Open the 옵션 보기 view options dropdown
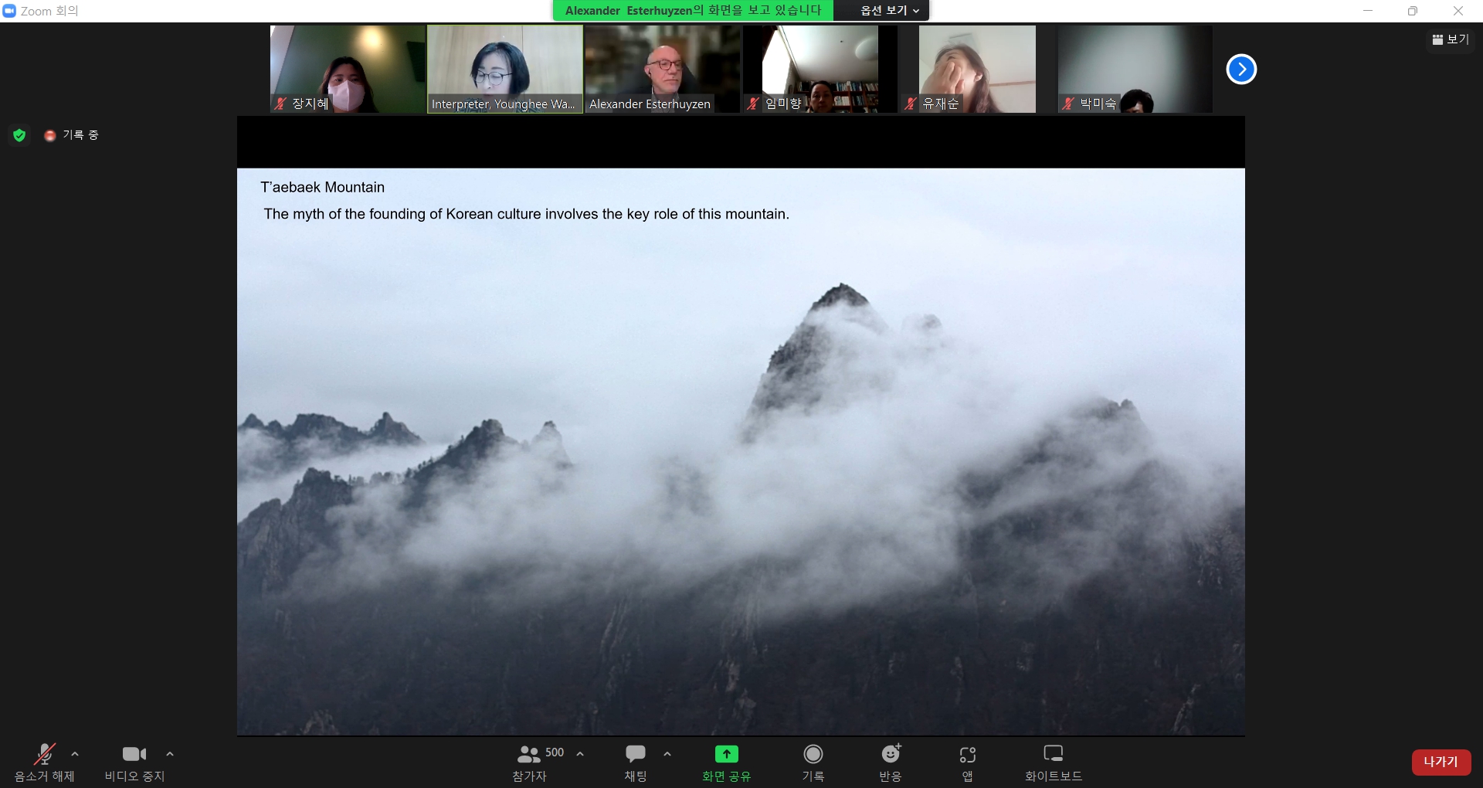This screenshot has height=788, width=1483. [890, 10]
